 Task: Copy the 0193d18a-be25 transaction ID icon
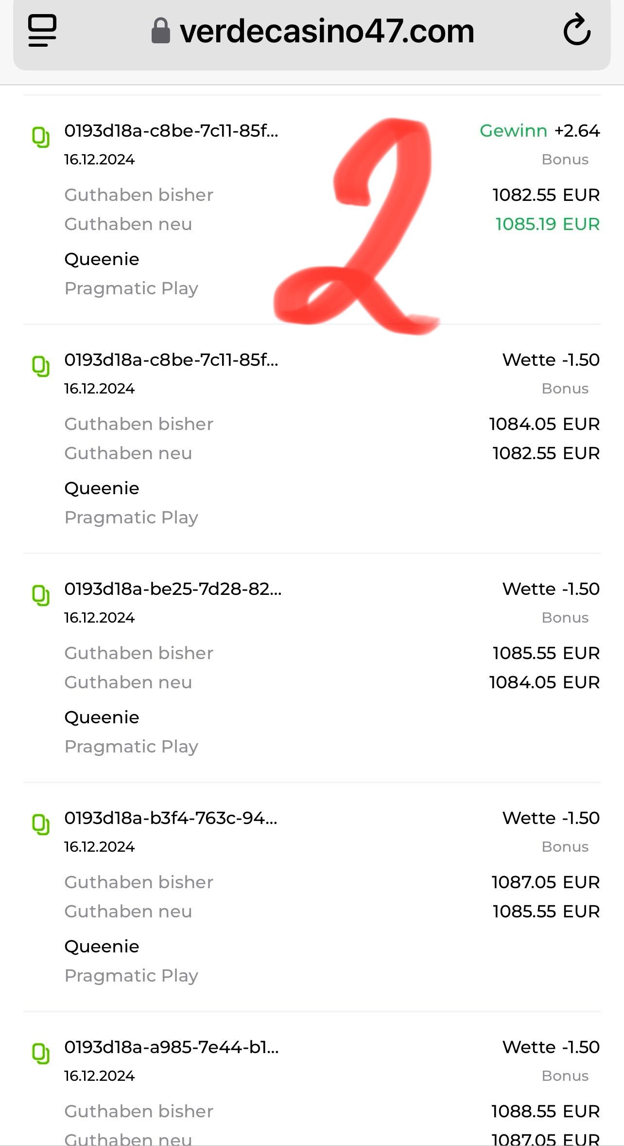[41, 595]
